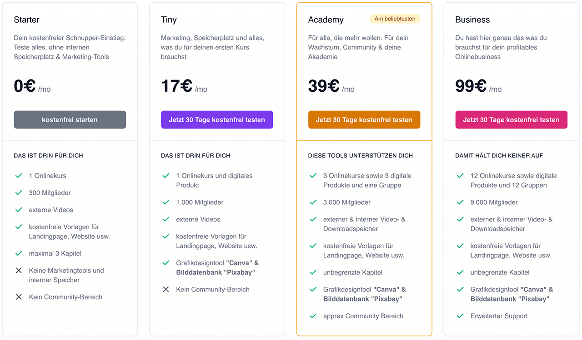Click the checkmark beside "externe Videos" in Starter

click(19, 210)
